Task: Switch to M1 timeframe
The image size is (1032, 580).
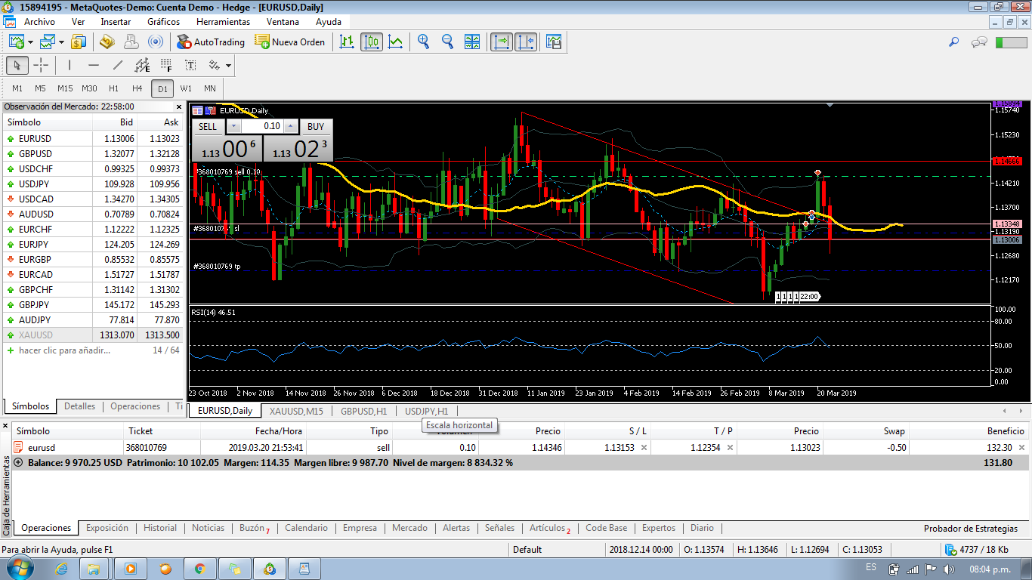Action: pyautogui.click(x=17, y=88)
